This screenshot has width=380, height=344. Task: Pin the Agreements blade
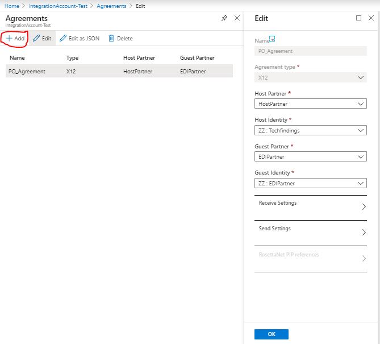(x=224, y=18)
